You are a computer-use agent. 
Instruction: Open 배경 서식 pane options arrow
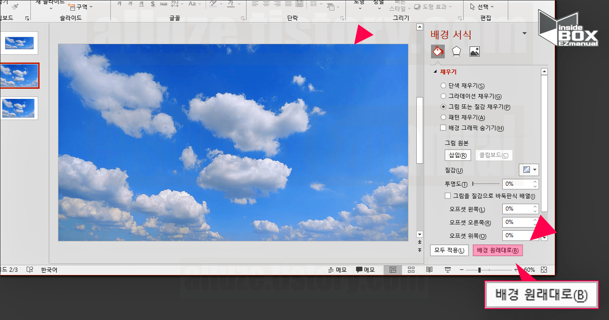[524, 34]
